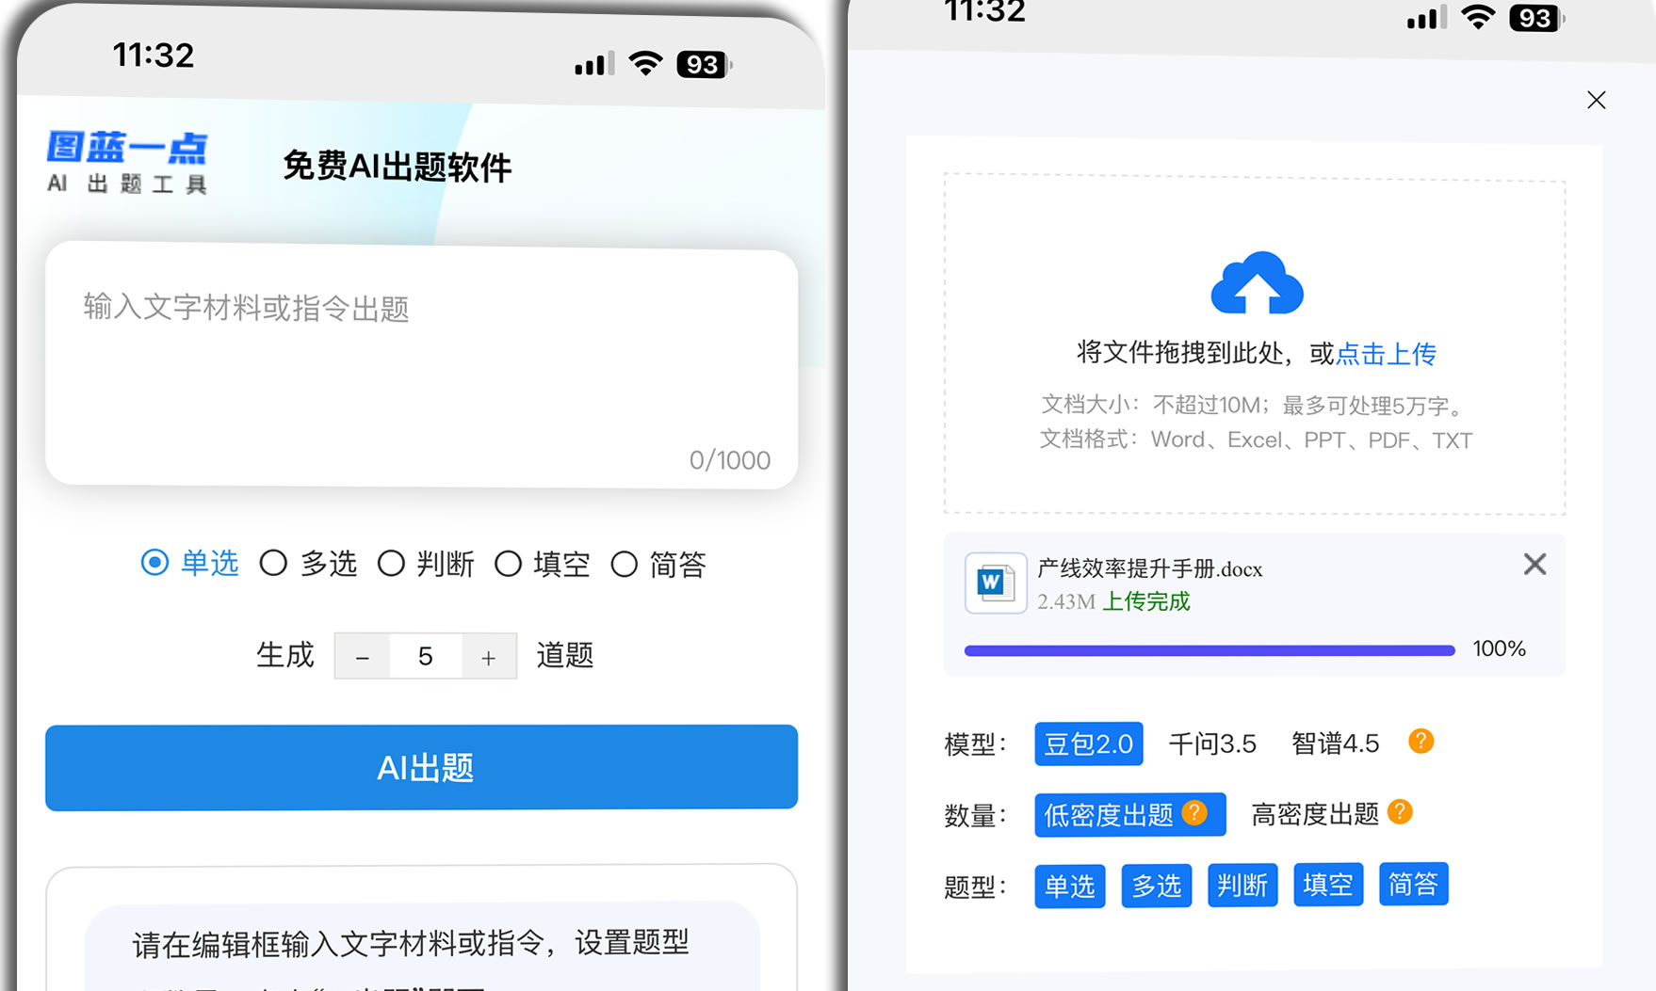This screenshot has width=1656, height=991.
Task: Tap the battery indicator in left phone
Action: (704, 65)
